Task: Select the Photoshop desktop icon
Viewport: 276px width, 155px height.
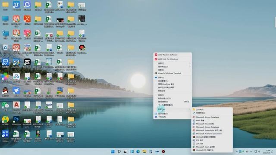Action: [x=16, y=121]
